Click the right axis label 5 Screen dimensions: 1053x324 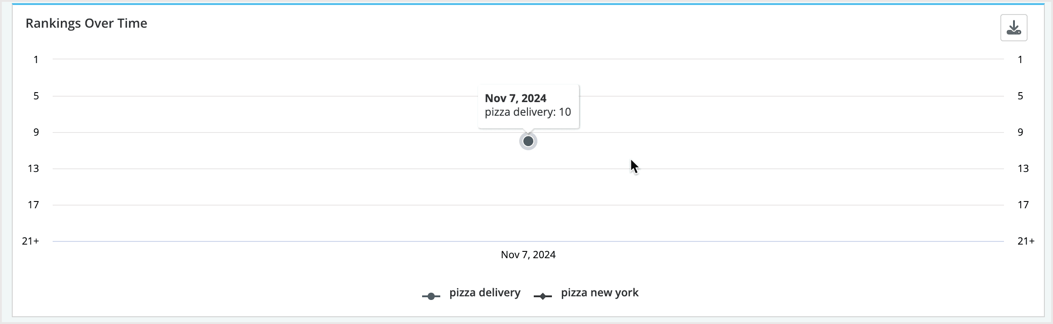tap(1020, 96)
